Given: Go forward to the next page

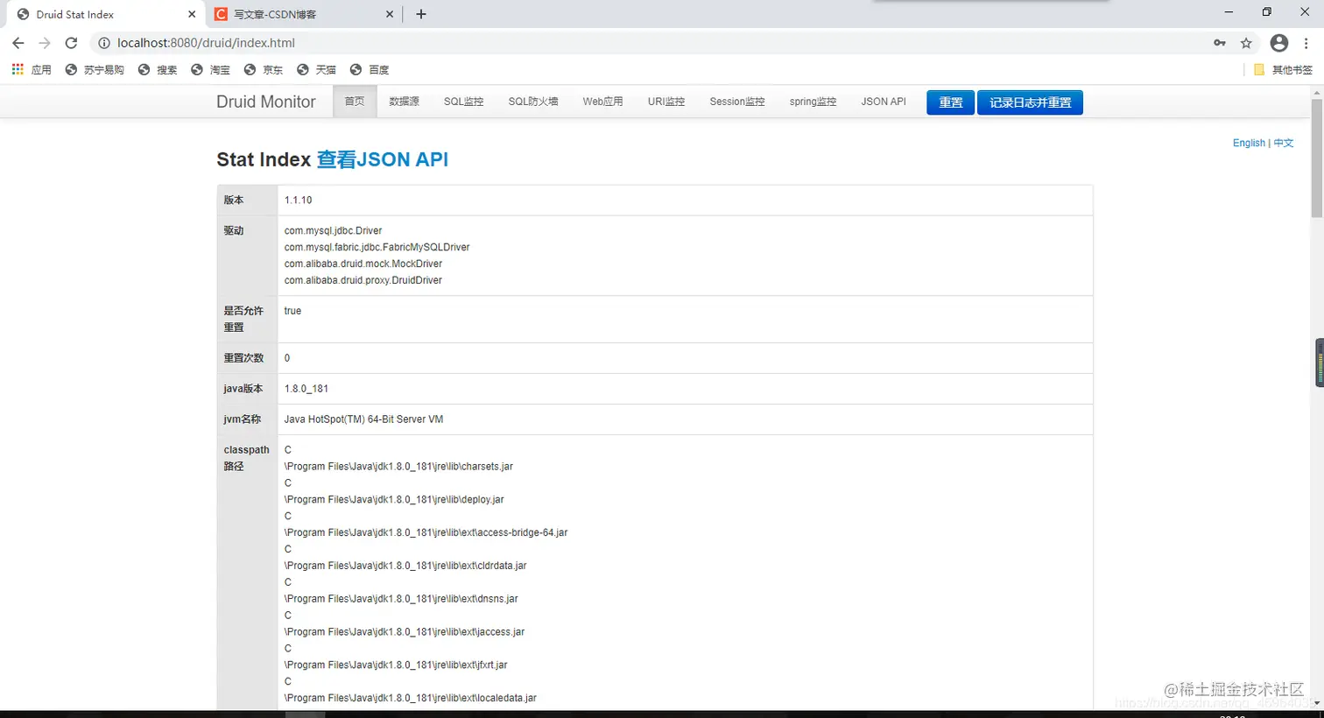Looking at the screenshot, I should pos(45,43).
